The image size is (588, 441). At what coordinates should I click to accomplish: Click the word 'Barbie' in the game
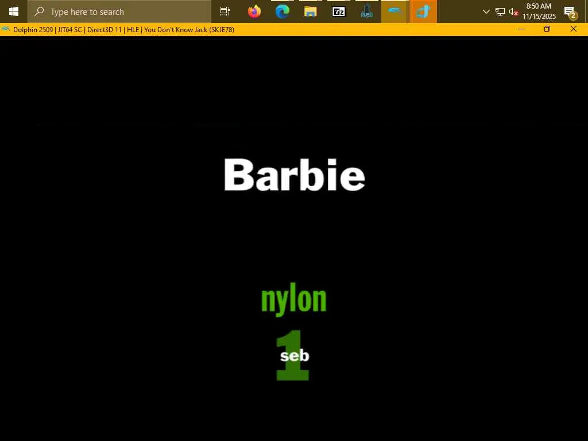[x=295, y=175]
